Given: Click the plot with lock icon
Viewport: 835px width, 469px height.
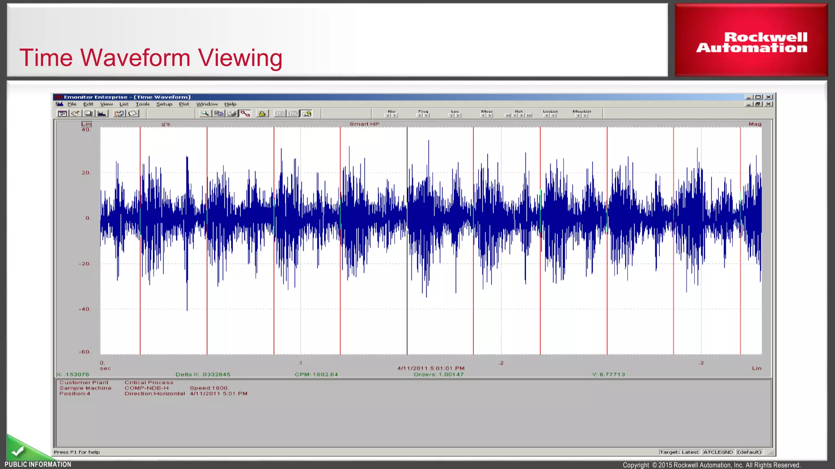Looking at the screenshot, I should (x=307, y=114).
